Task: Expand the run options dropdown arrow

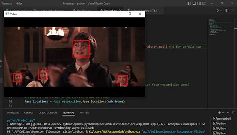Action: [x=221, y=11]
